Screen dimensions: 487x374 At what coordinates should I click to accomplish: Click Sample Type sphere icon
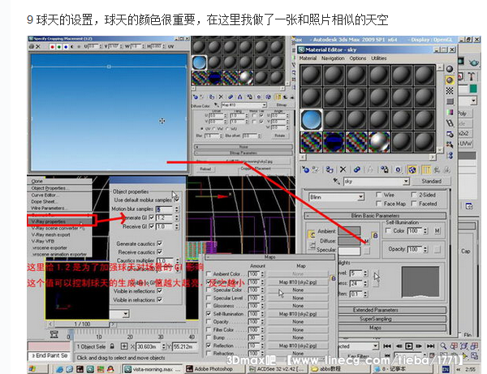tap(450, 69)
